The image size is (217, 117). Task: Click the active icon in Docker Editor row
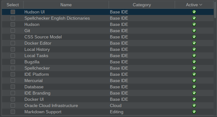194,43
